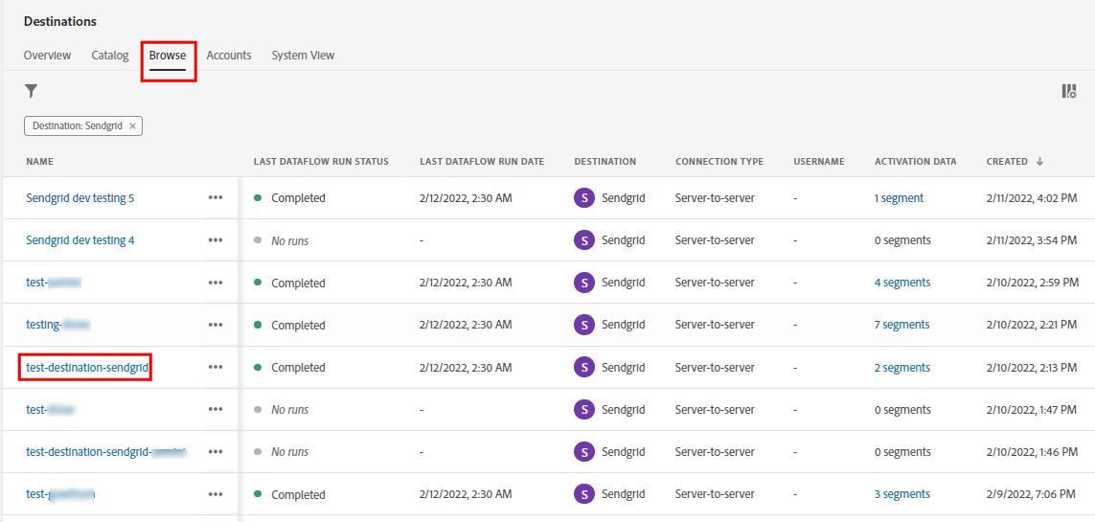Viewport: 1095px width, 522px height.
Task: Open the Accounts tab
Action: [229, 56]
